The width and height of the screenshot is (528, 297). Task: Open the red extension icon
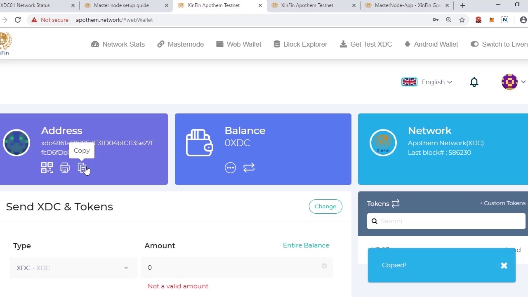tap(478, 20)
